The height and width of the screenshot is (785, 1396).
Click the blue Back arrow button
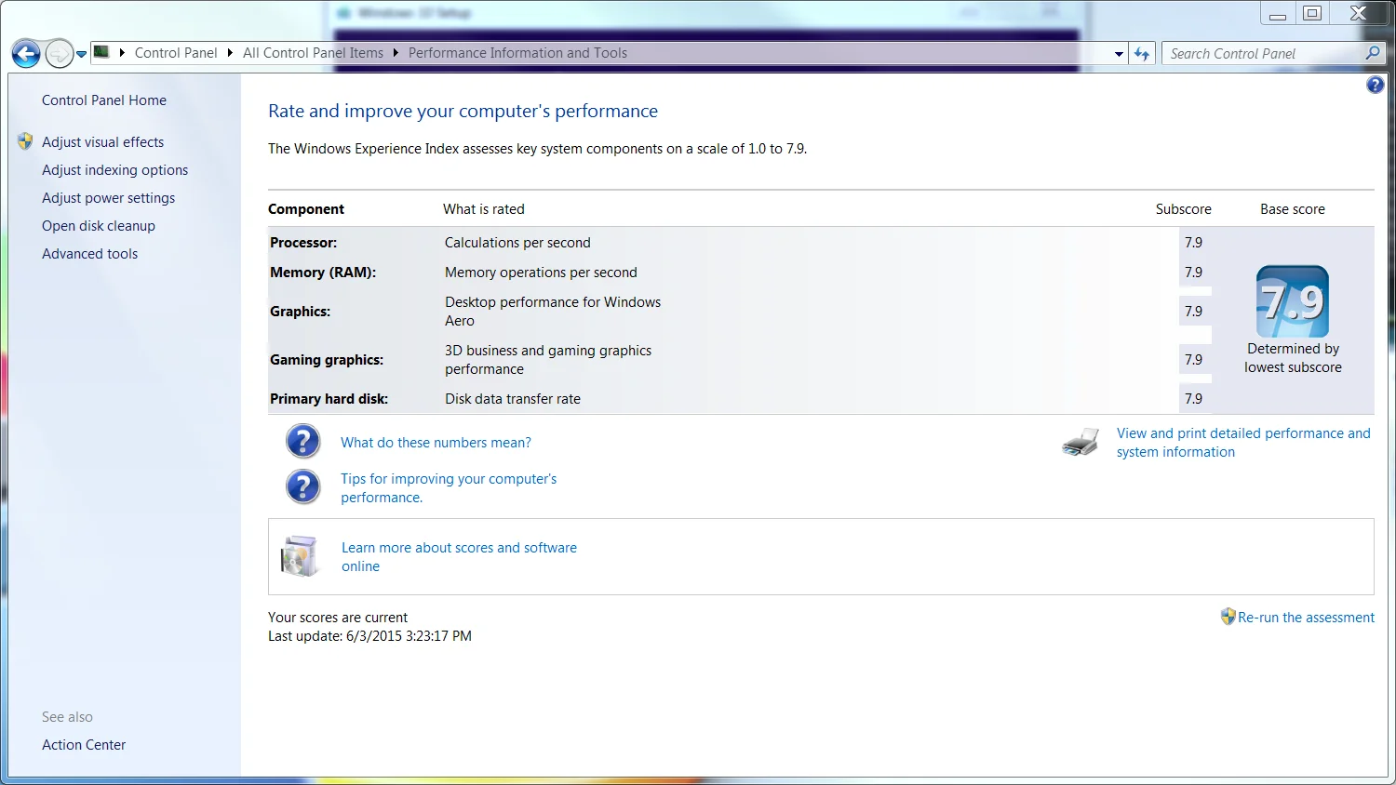(x=26, y=54)
